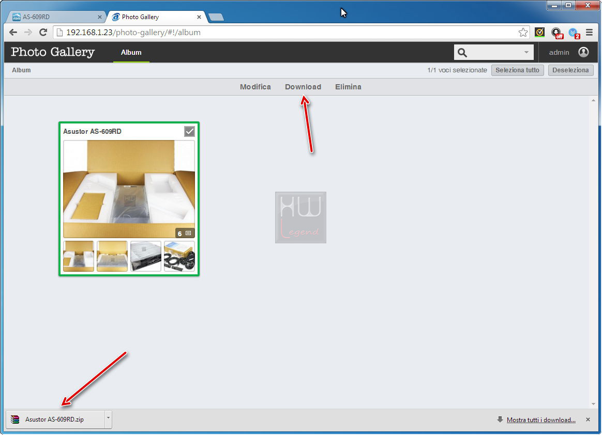The width and height of the screenshot is (602, 435).
Task: Click the admin username label
Action: (x=559, y=53)
